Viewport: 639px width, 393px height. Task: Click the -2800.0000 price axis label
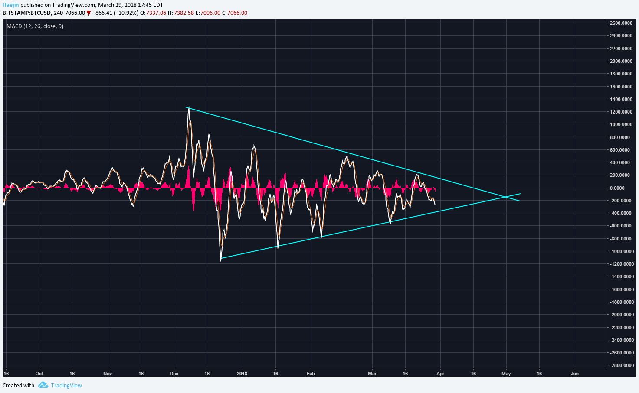[621, 365]
